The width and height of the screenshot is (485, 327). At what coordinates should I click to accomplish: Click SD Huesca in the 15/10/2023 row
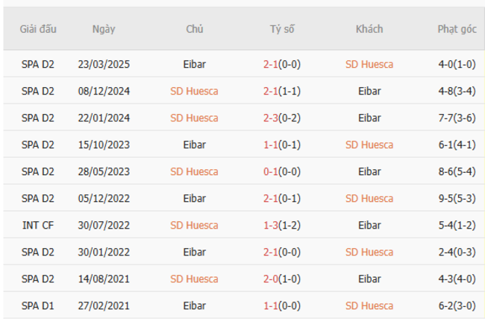[369, 145]
